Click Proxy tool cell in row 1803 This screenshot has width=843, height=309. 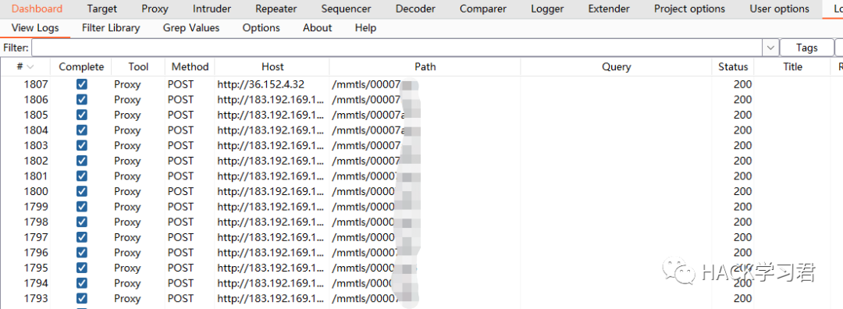(127, 146)
